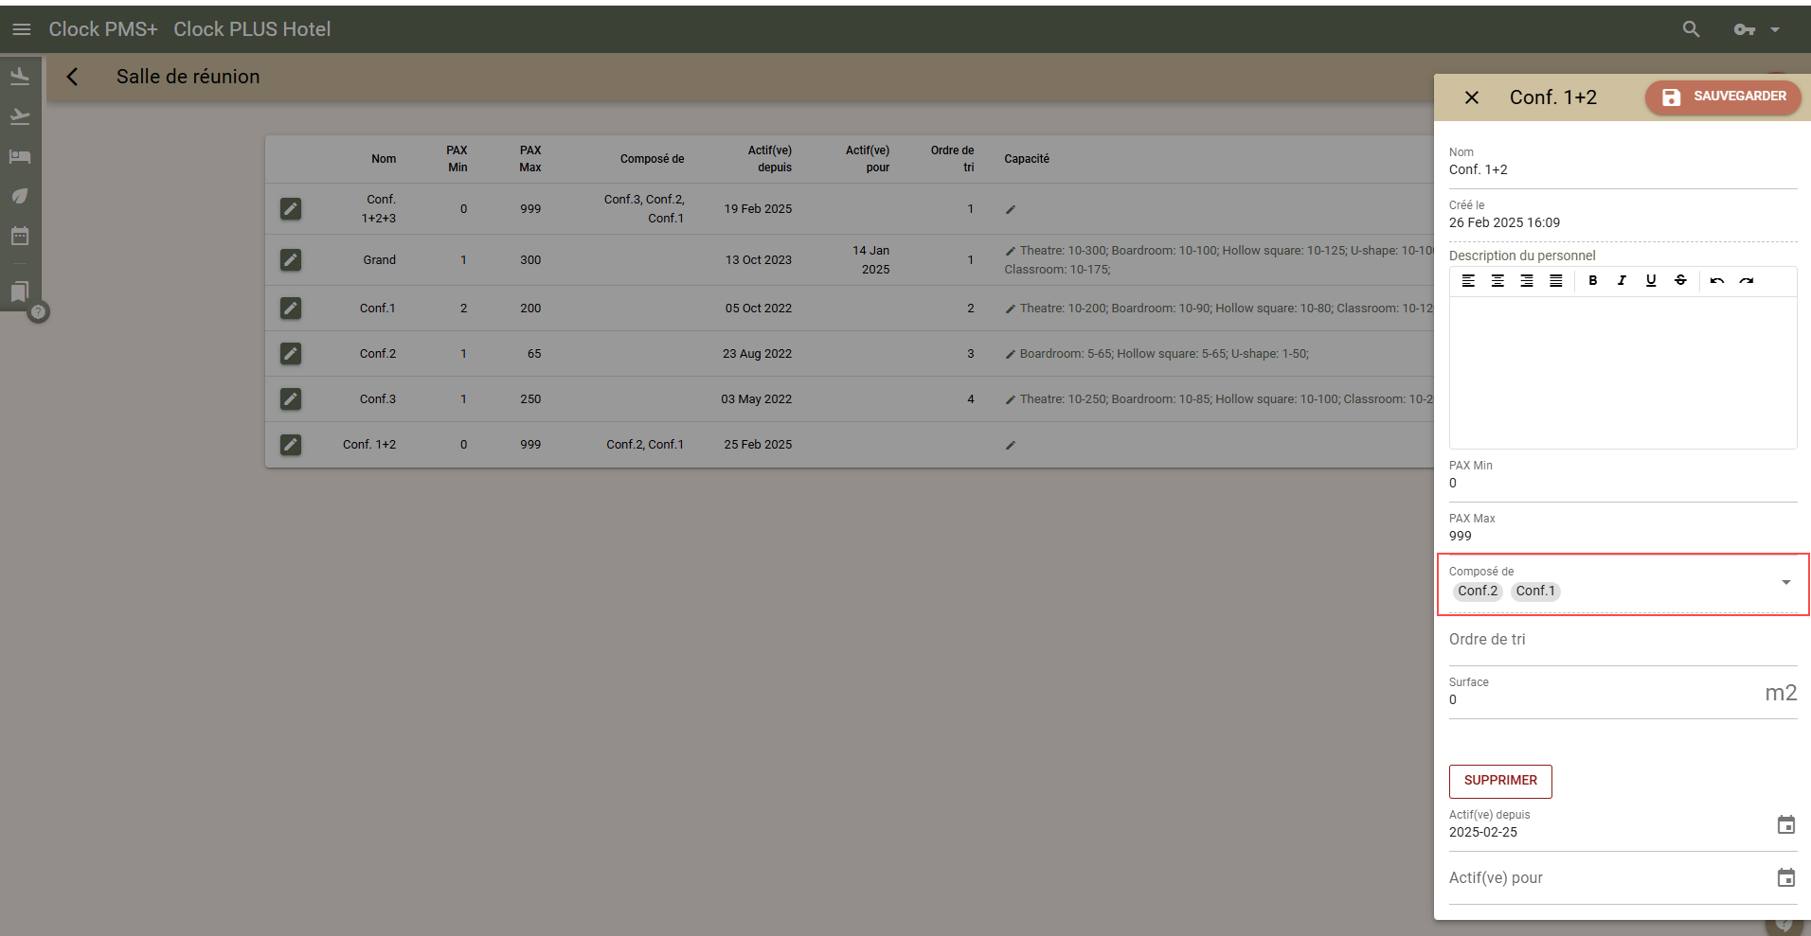Save with the SAUVEGARDER button
Viewport: 1811px width, 936px height.
click(1723, 97)
